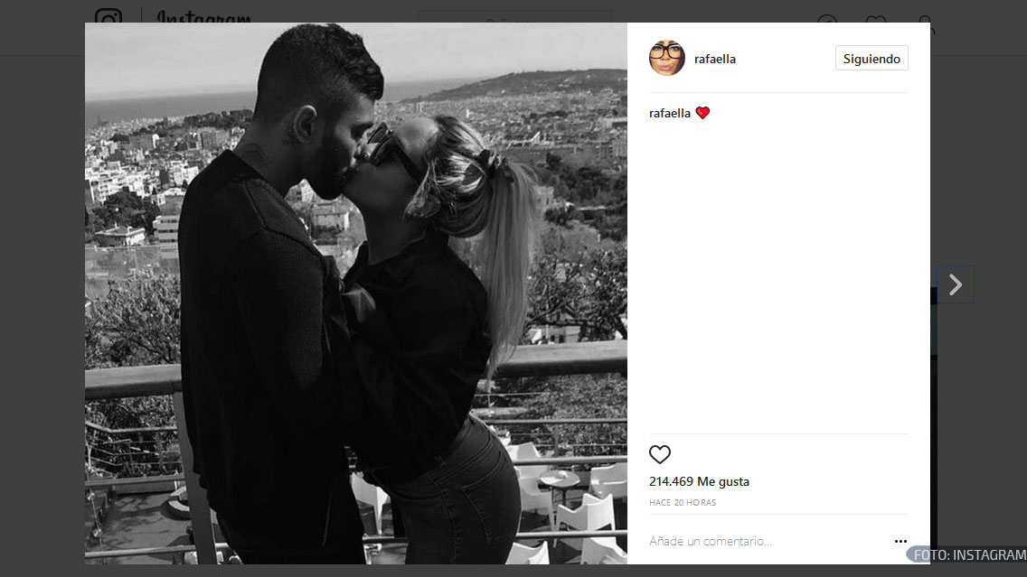Click the rafaella username in the caption
This screenshot has height=577, width=1027.
pyautogui.click(x=669, y=113)
